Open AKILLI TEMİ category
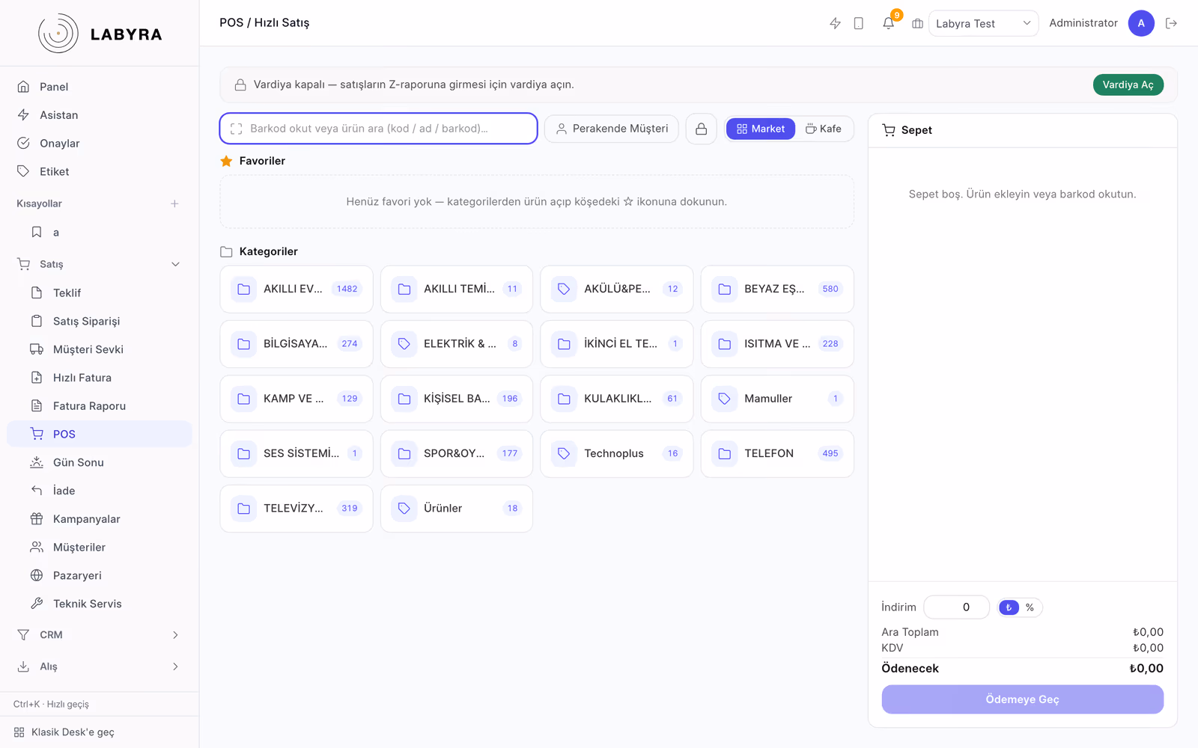The width and height of the screenshot is (1198, 748). pos(457,289)
